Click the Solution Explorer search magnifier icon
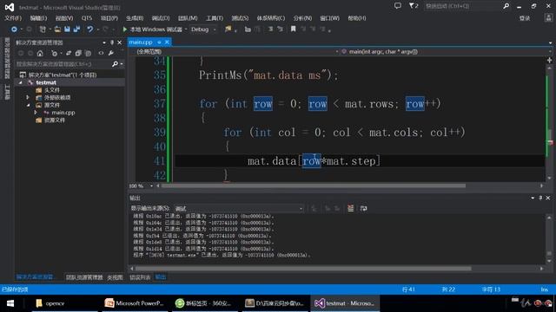The height and width of the screenshot is (312, 556). [115, 64]
